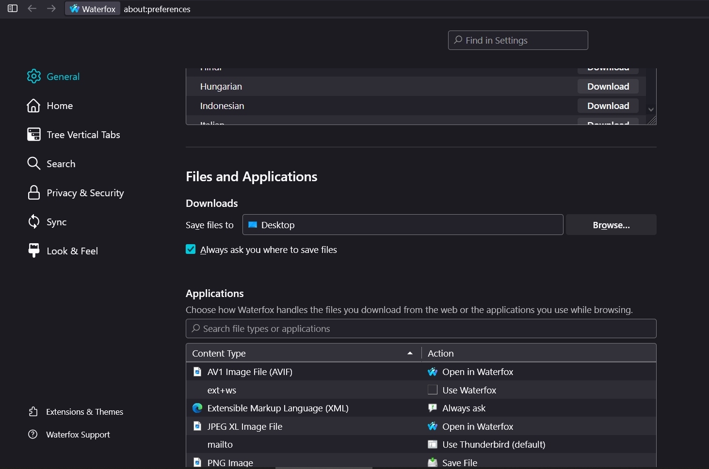Click the sidebar toggle icon in toolbar
This screenshot has width=709, height=469.
tap(13, 9)
